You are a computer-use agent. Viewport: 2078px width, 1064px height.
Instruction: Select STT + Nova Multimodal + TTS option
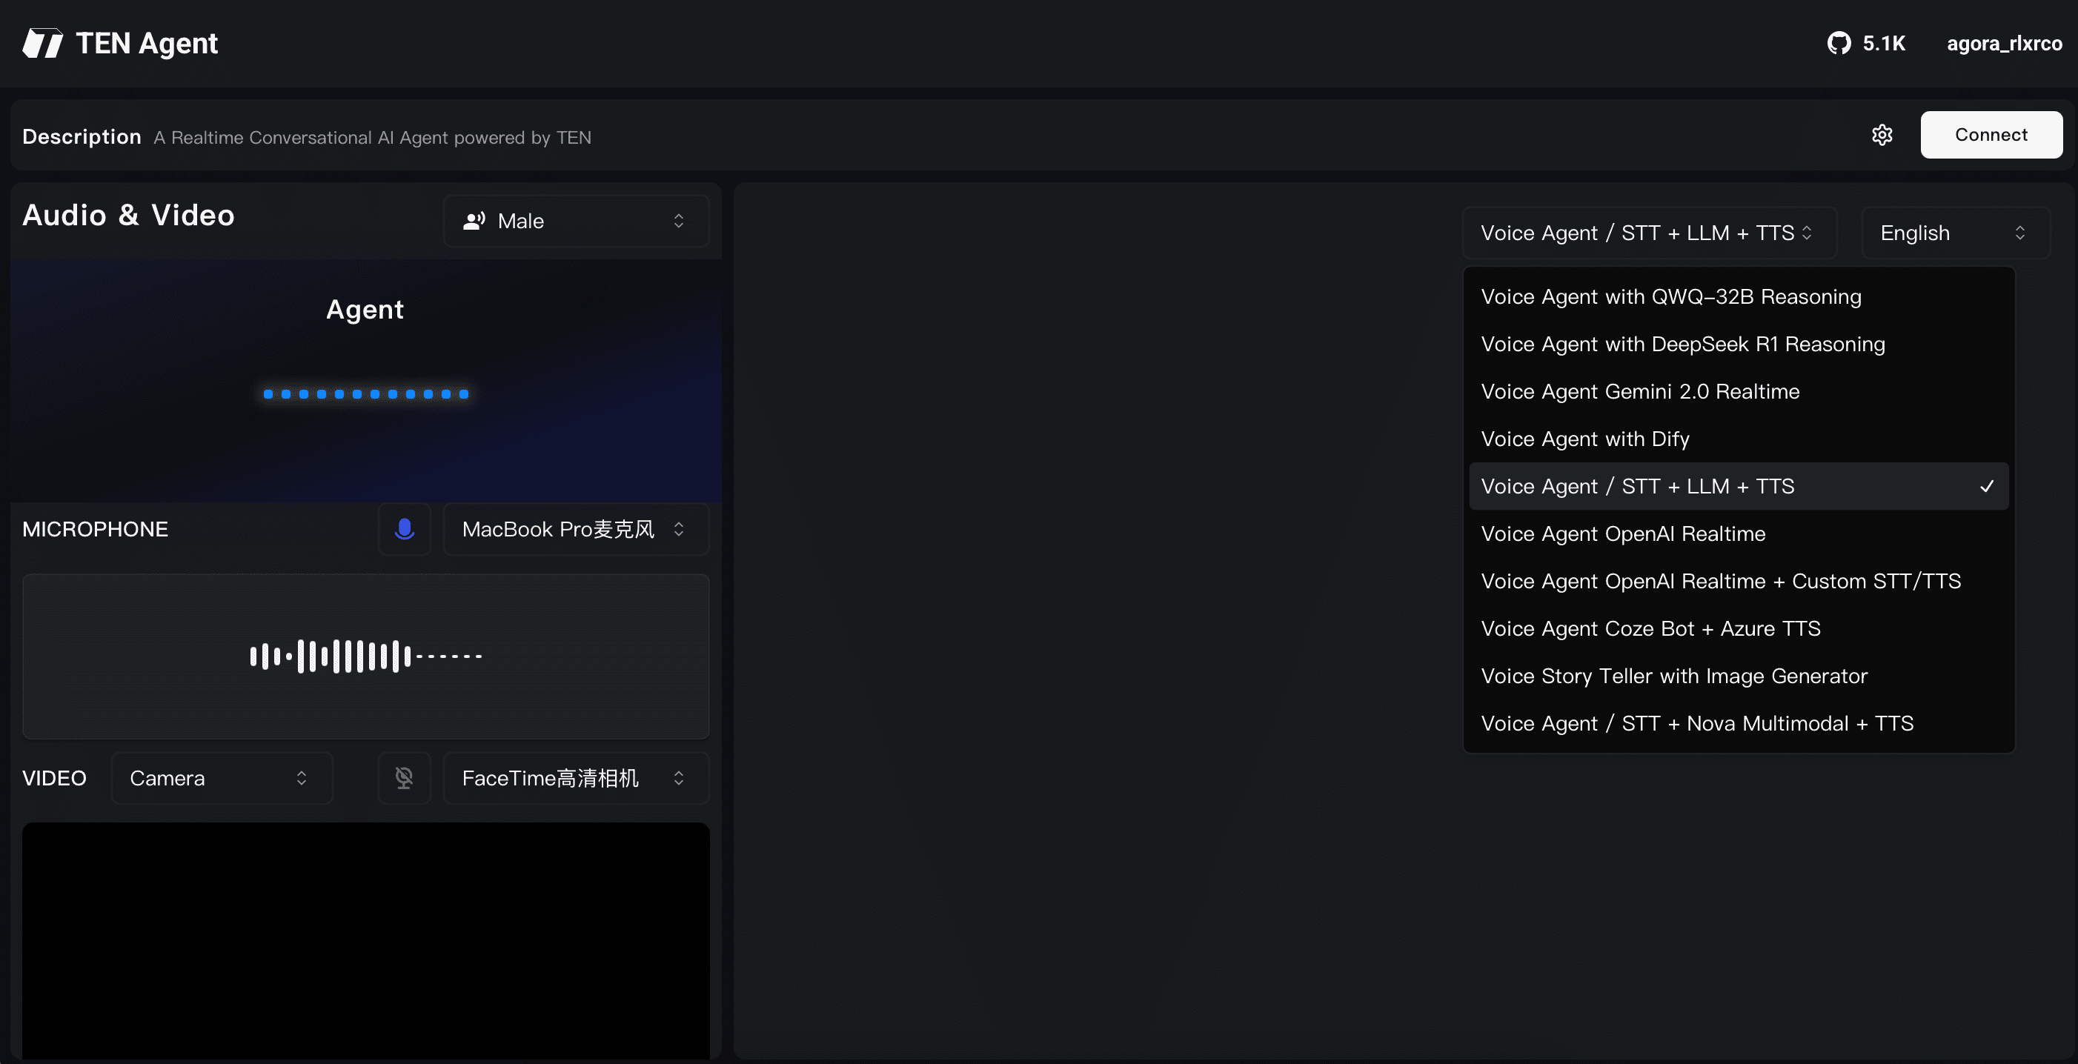(x=1739, y=724)
